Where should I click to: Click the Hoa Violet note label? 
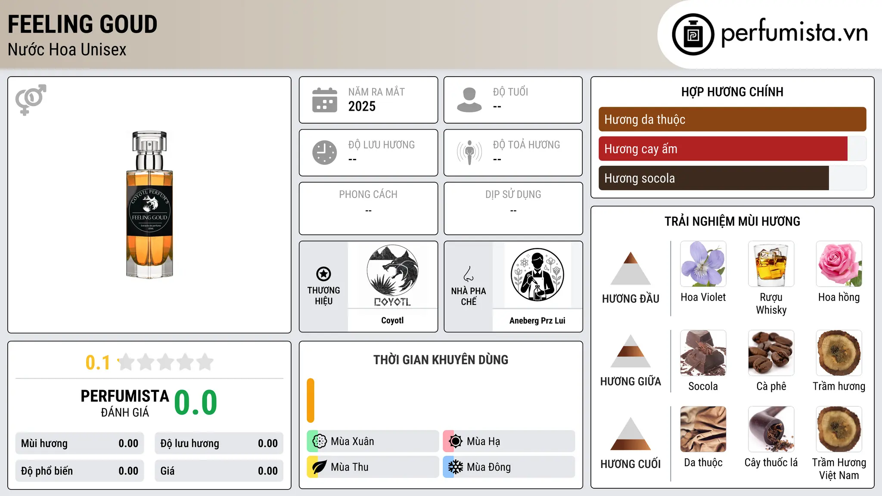[703, 297]
